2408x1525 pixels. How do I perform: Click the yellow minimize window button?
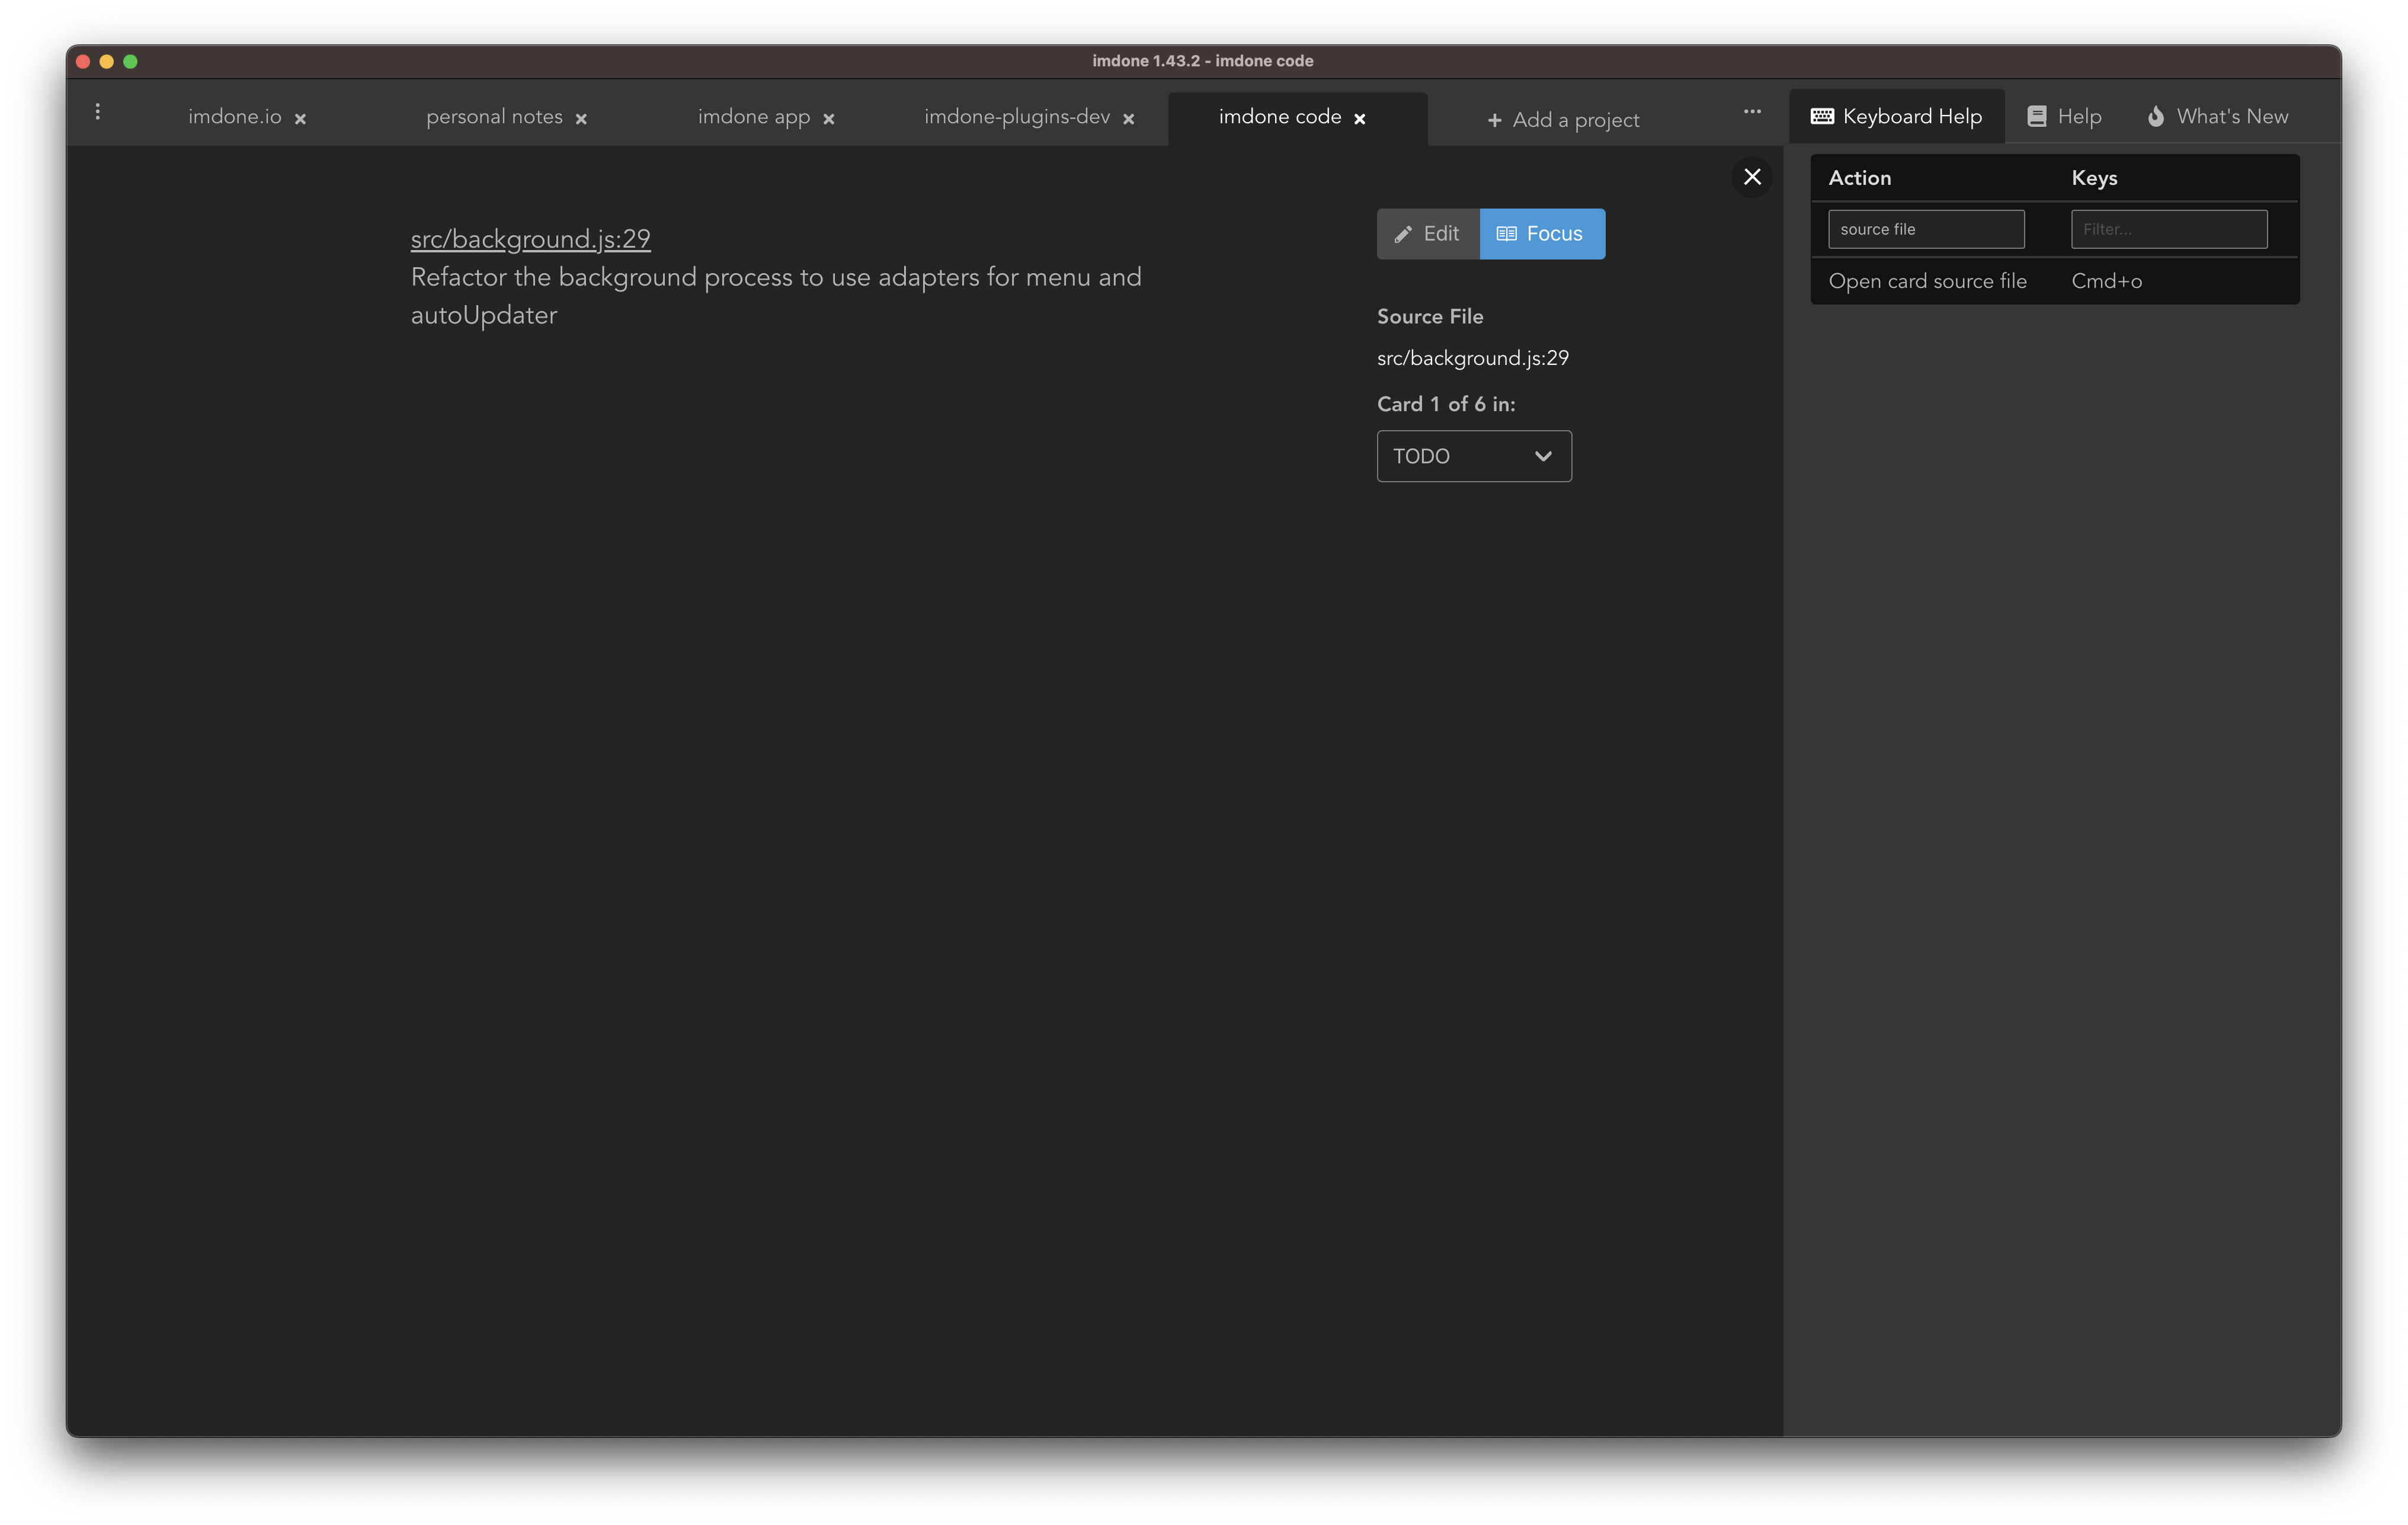(x=107, y=62)
